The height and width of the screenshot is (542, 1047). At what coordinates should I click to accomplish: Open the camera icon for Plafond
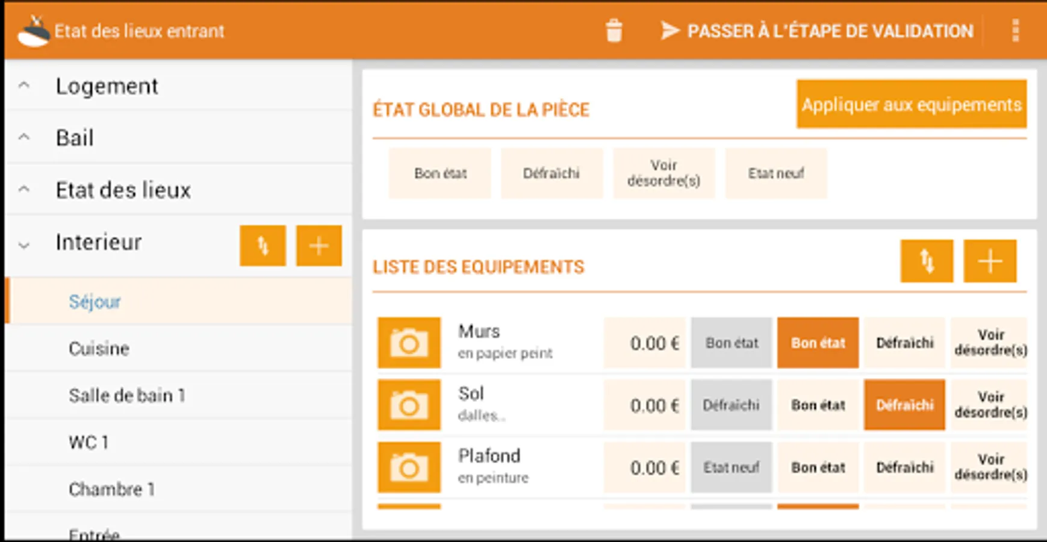coord(409,467)
